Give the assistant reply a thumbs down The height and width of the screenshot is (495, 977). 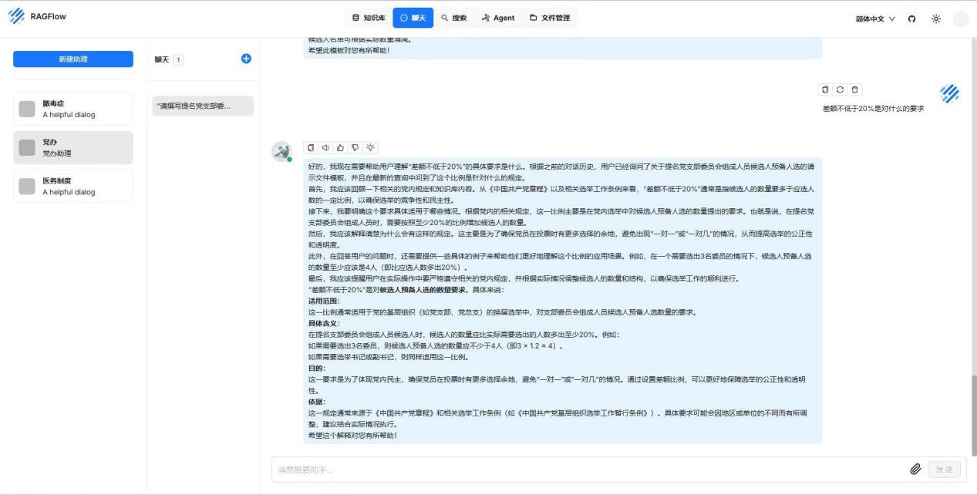pos(355,147)
